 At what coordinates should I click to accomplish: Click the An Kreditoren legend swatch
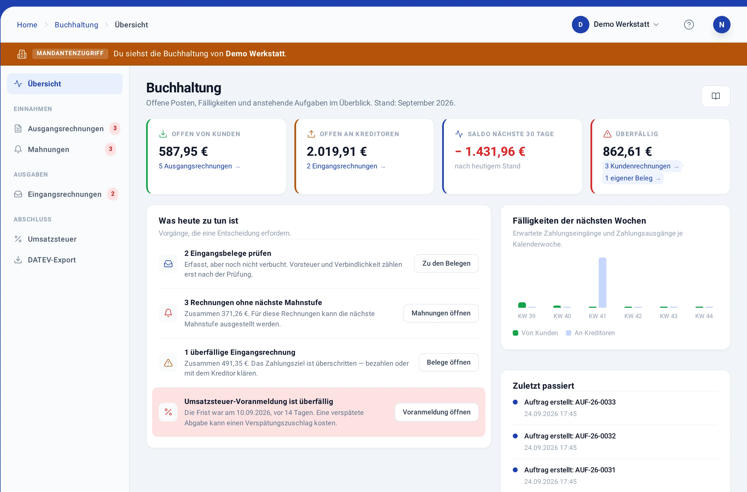coord(568,333)
